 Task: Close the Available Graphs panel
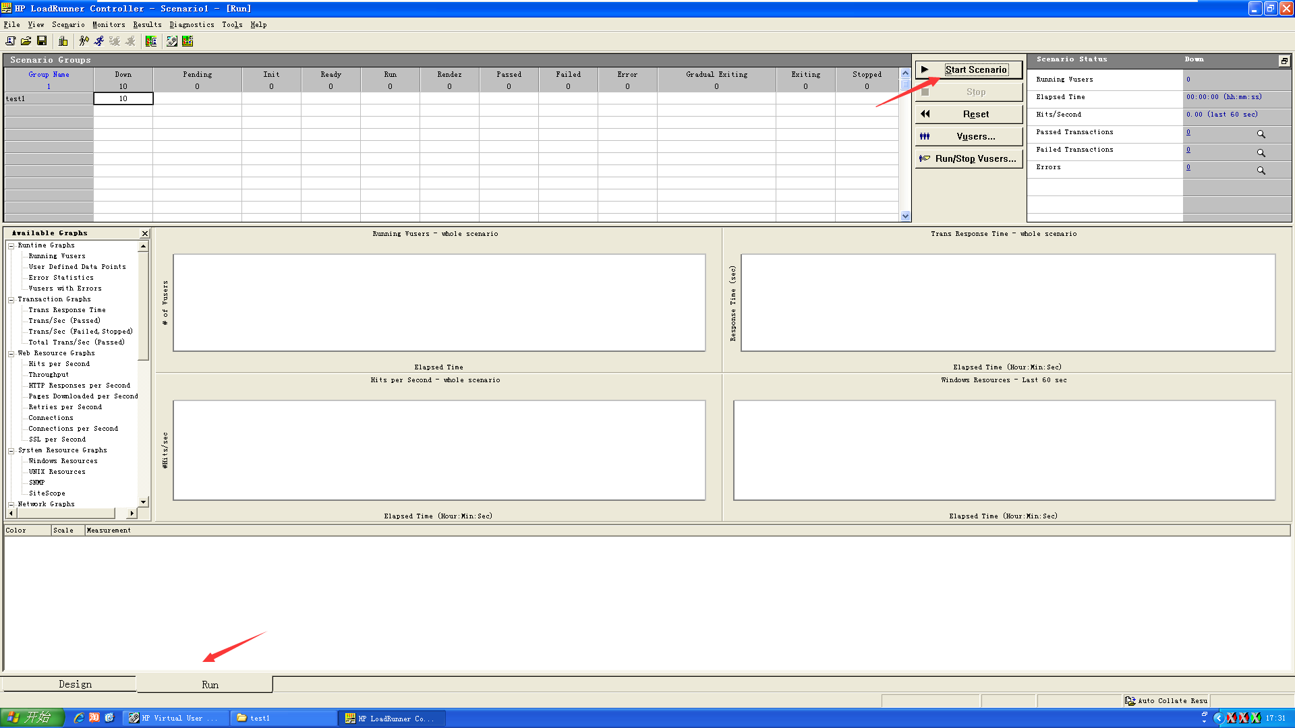coord(144,233)
